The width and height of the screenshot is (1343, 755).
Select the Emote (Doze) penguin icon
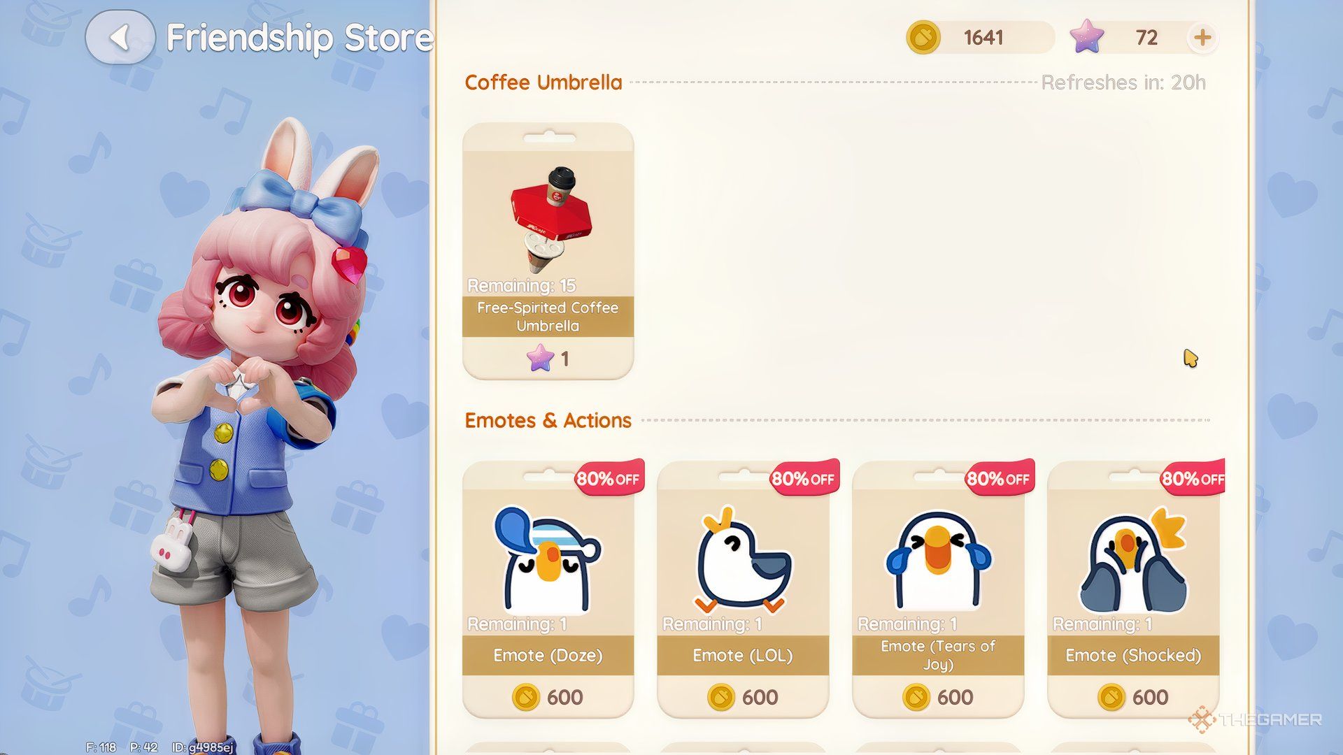click(x=547, y=559)
